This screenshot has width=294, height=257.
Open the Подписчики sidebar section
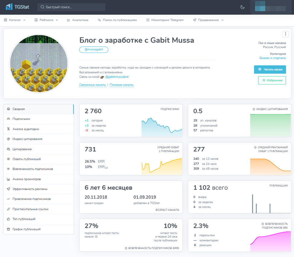pyautogui.click(x=38, y=119)
